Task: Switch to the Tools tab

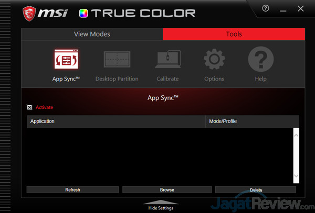Action: [x=234, y=34]
